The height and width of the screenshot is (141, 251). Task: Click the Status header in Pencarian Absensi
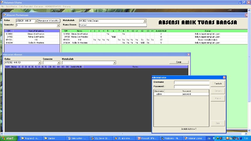135,67
